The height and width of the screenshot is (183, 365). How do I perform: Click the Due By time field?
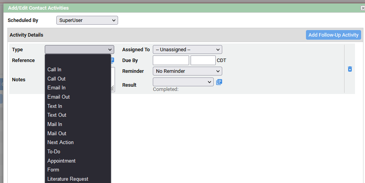[x=203, y=60]
